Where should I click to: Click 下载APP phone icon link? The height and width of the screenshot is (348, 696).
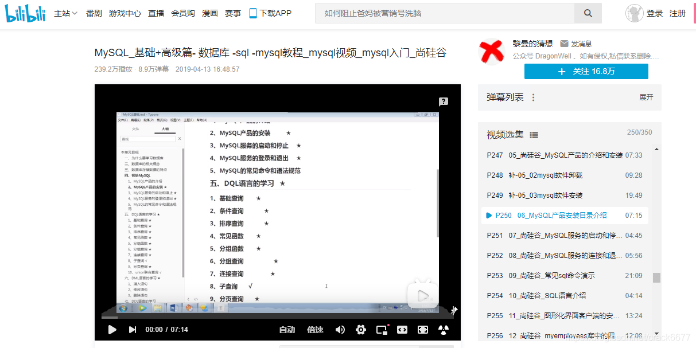click(270, 13)
